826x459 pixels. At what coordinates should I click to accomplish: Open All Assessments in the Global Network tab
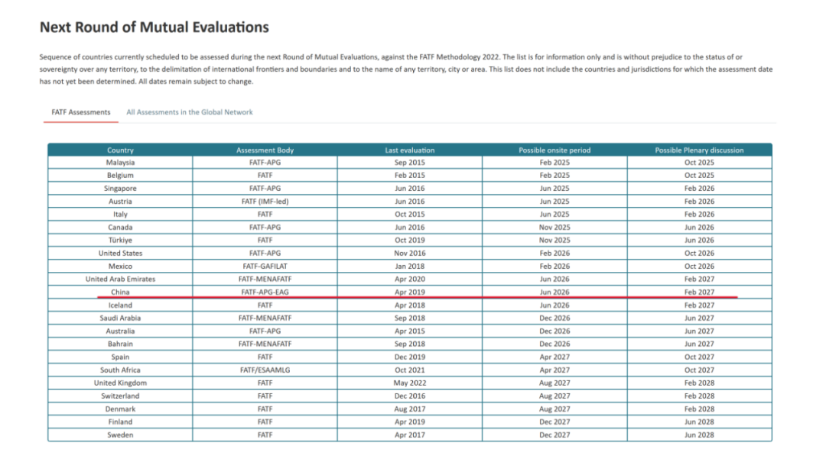coord(189,112)
